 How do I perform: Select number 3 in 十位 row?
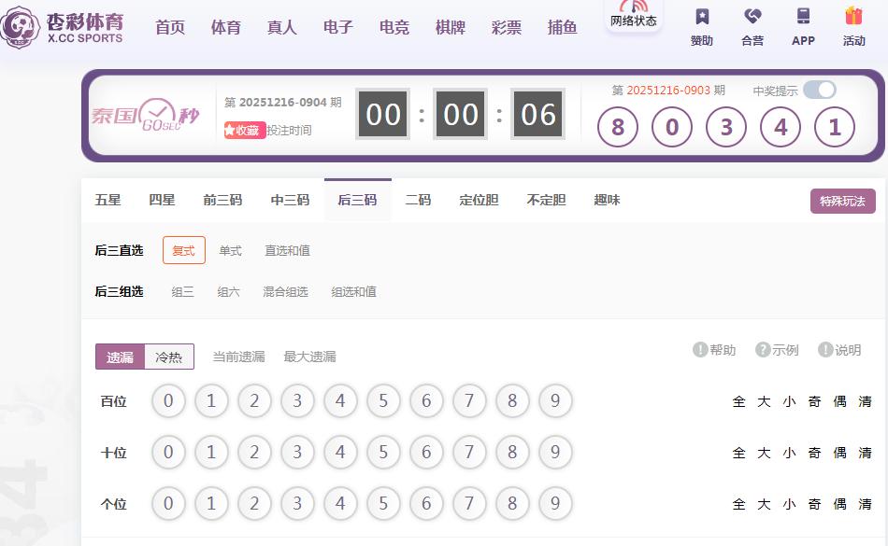coord(297,452)
